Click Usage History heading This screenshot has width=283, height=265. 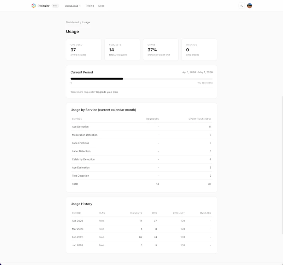(x=81, y=204)
